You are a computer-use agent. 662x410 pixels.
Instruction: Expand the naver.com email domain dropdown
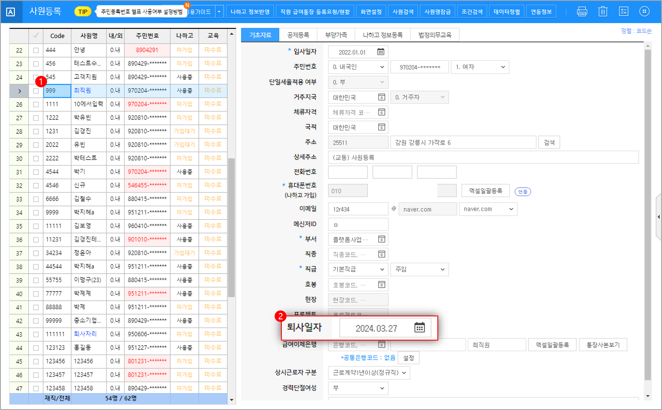click(x=488, y=209)
